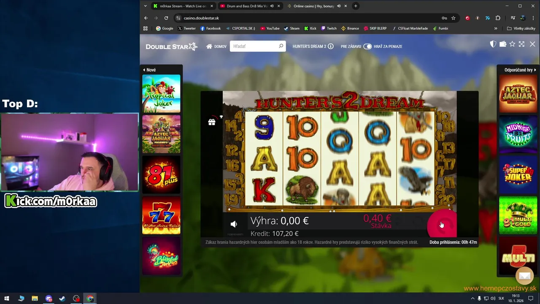540x304 pixels.
Task: Open Tropical Joker game thumbnail
Action: point(161,94)
